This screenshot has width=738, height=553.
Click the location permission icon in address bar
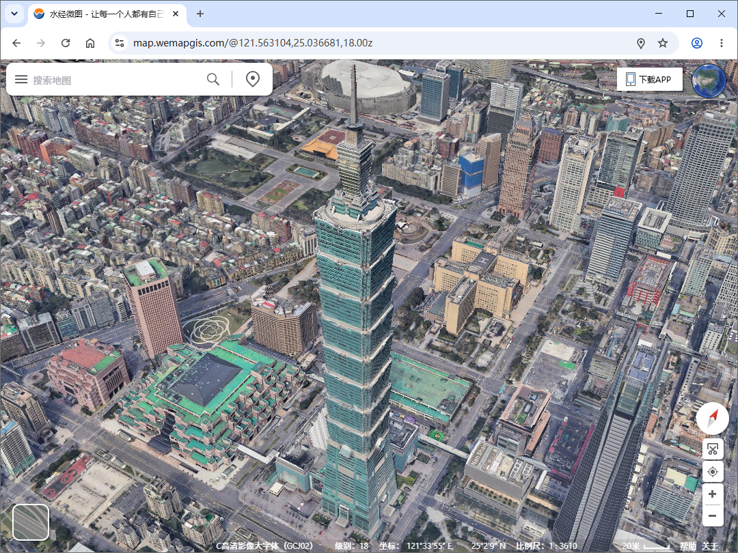pos(640,43)
